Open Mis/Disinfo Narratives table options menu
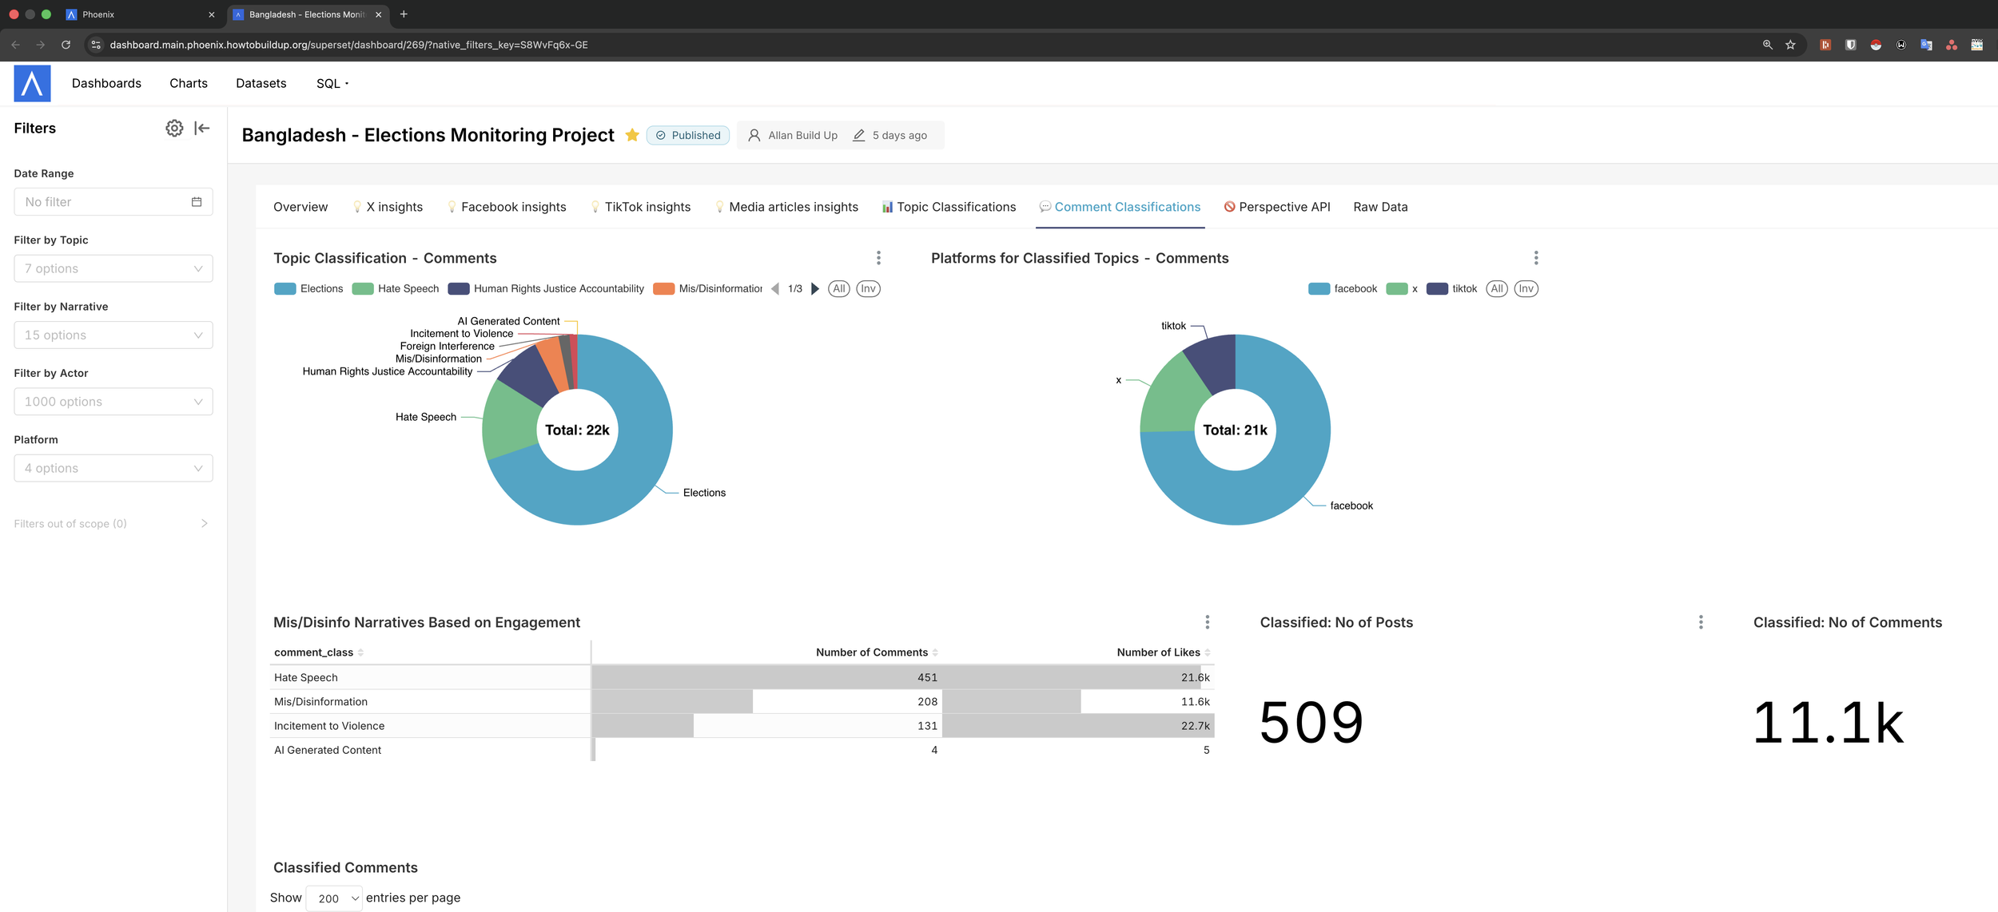This screenshot has width=1998, height=912. [x=1207, y=622]
